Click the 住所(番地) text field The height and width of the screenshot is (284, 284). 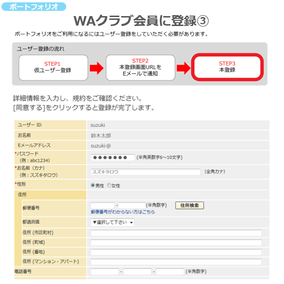click(x=176, y=252)
